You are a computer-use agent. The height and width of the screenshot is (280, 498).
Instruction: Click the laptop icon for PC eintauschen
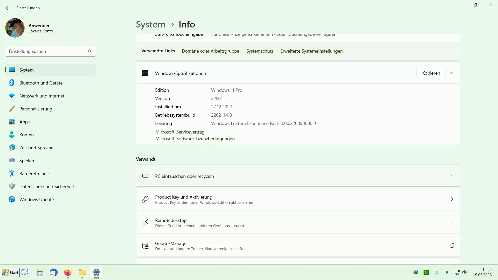point(145,176)
